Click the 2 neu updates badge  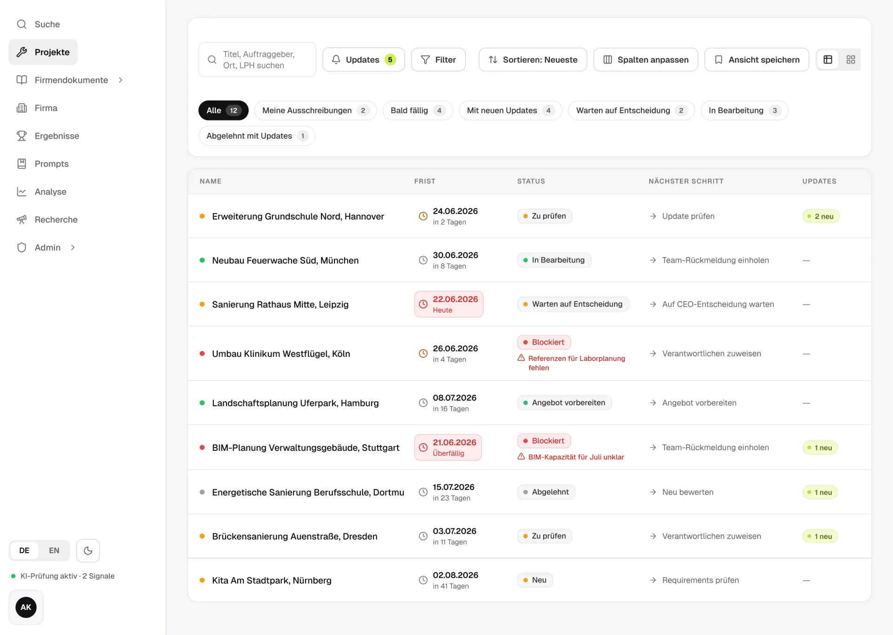[x=821, y=216]
